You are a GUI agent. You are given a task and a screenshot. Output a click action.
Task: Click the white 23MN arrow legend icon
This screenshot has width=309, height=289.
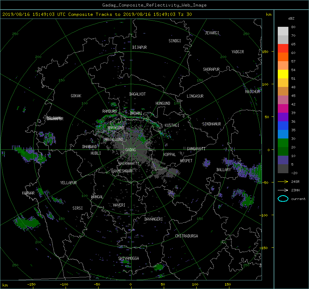click(x=283, y=190)
